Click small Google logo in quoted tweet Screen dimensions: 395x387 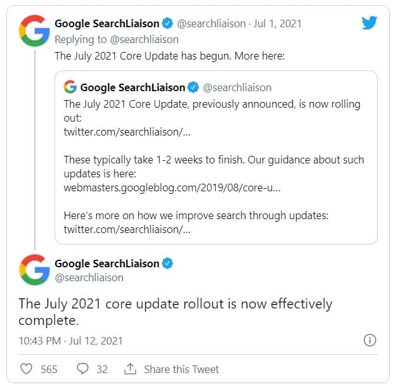[70, 87]
